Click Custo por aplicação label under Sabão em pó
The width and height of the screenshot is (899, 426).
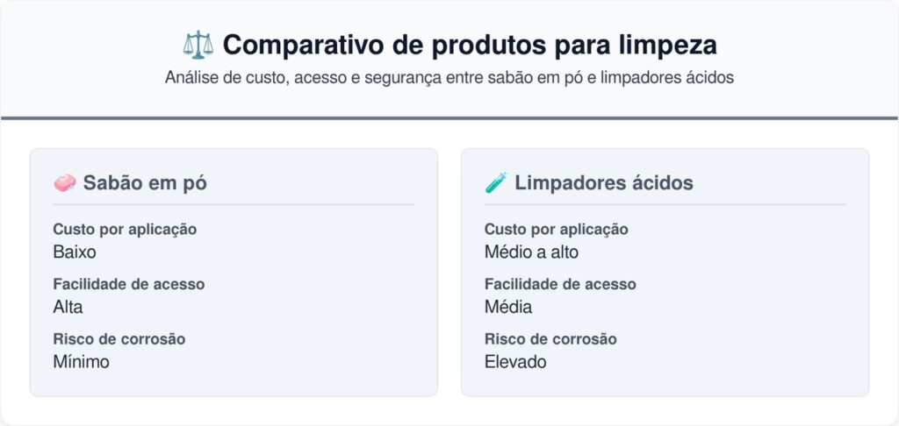pos(125,230)
